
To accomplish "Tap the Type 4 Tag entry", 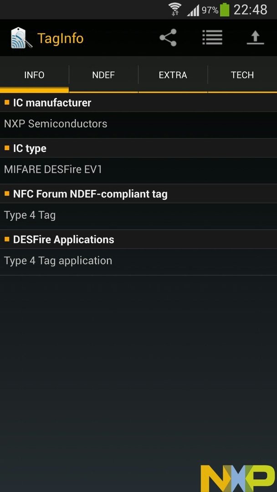I will 138,216.
